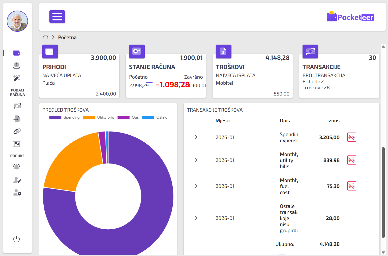Click the scrollbar up arrow
Image resolution: width=388 pixels, height=256 pixels.
pyautogui.click(x=383, y=46)
